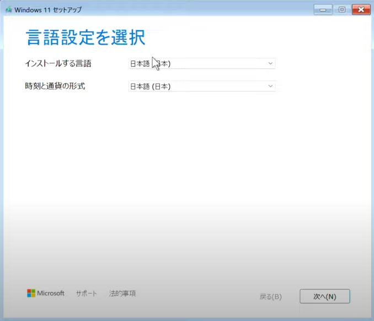Open the 時刻と通貨の形式 dropdown
Viewport: 374px width, 321px height.
(202, 86)
